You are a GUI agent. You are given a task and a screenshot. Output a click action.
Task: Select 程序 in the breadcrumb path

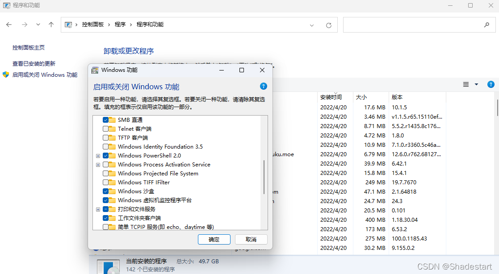pos(120,25)
